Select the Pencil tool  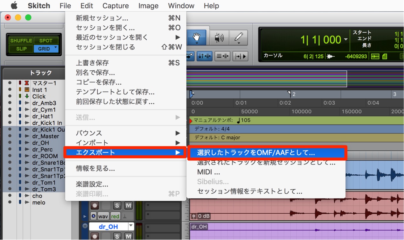pyautogui.click(x=239, y=38)
